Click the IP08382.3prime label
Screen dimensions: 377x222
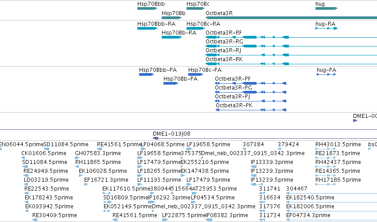point(227,215)
